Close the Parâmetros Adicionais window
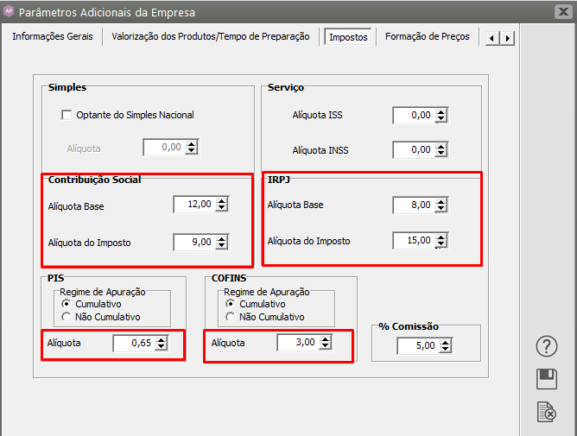Viewport: 577px width, 436px height. pyautogui.click(x=562, y=11)
